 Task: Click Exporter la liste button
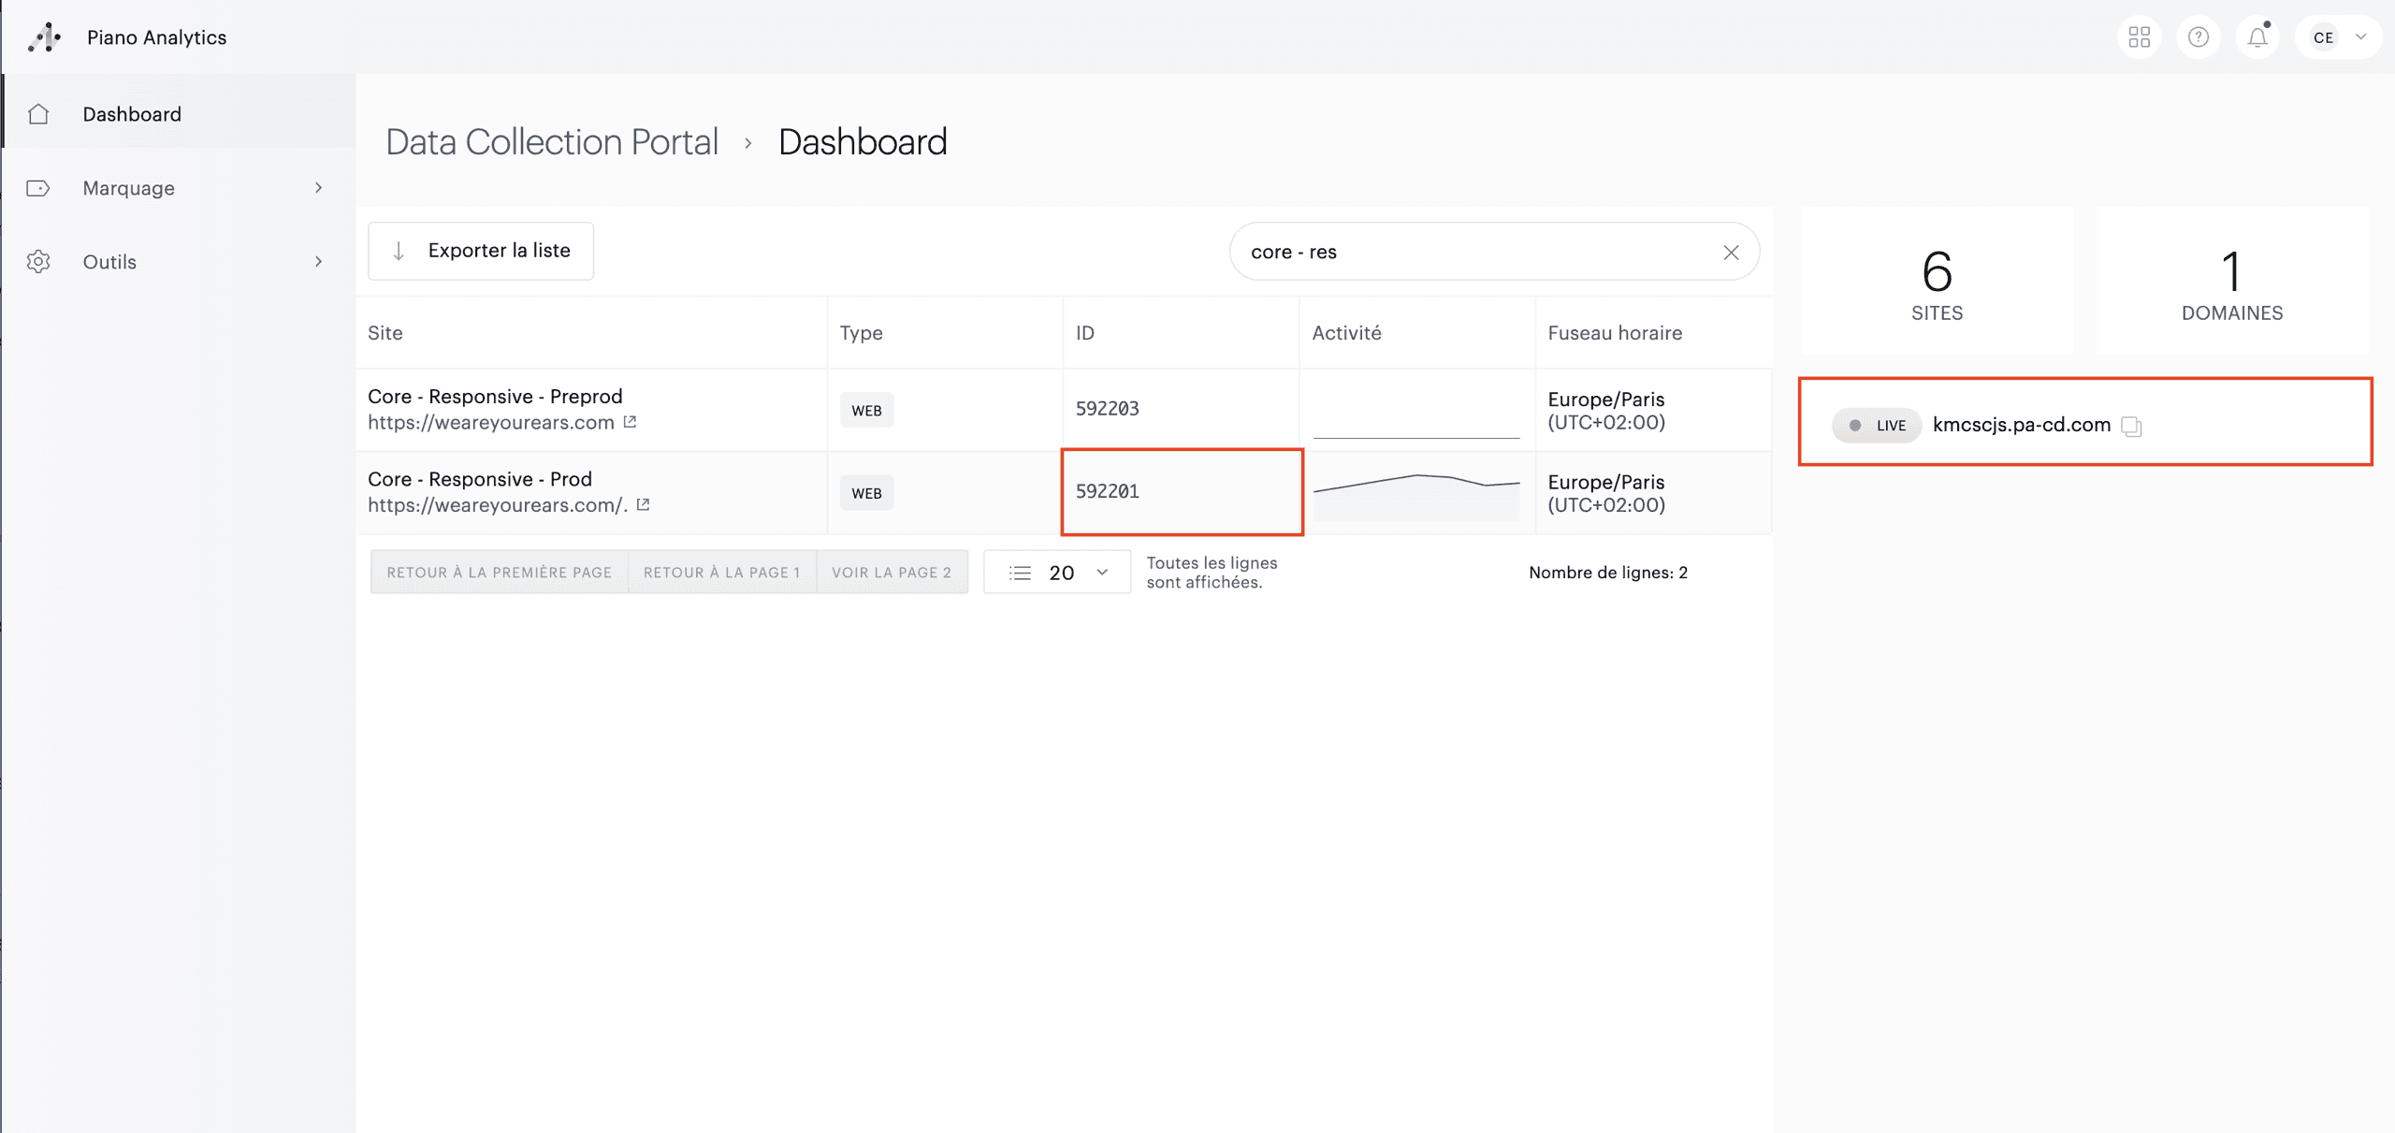[x=481, y=251]
